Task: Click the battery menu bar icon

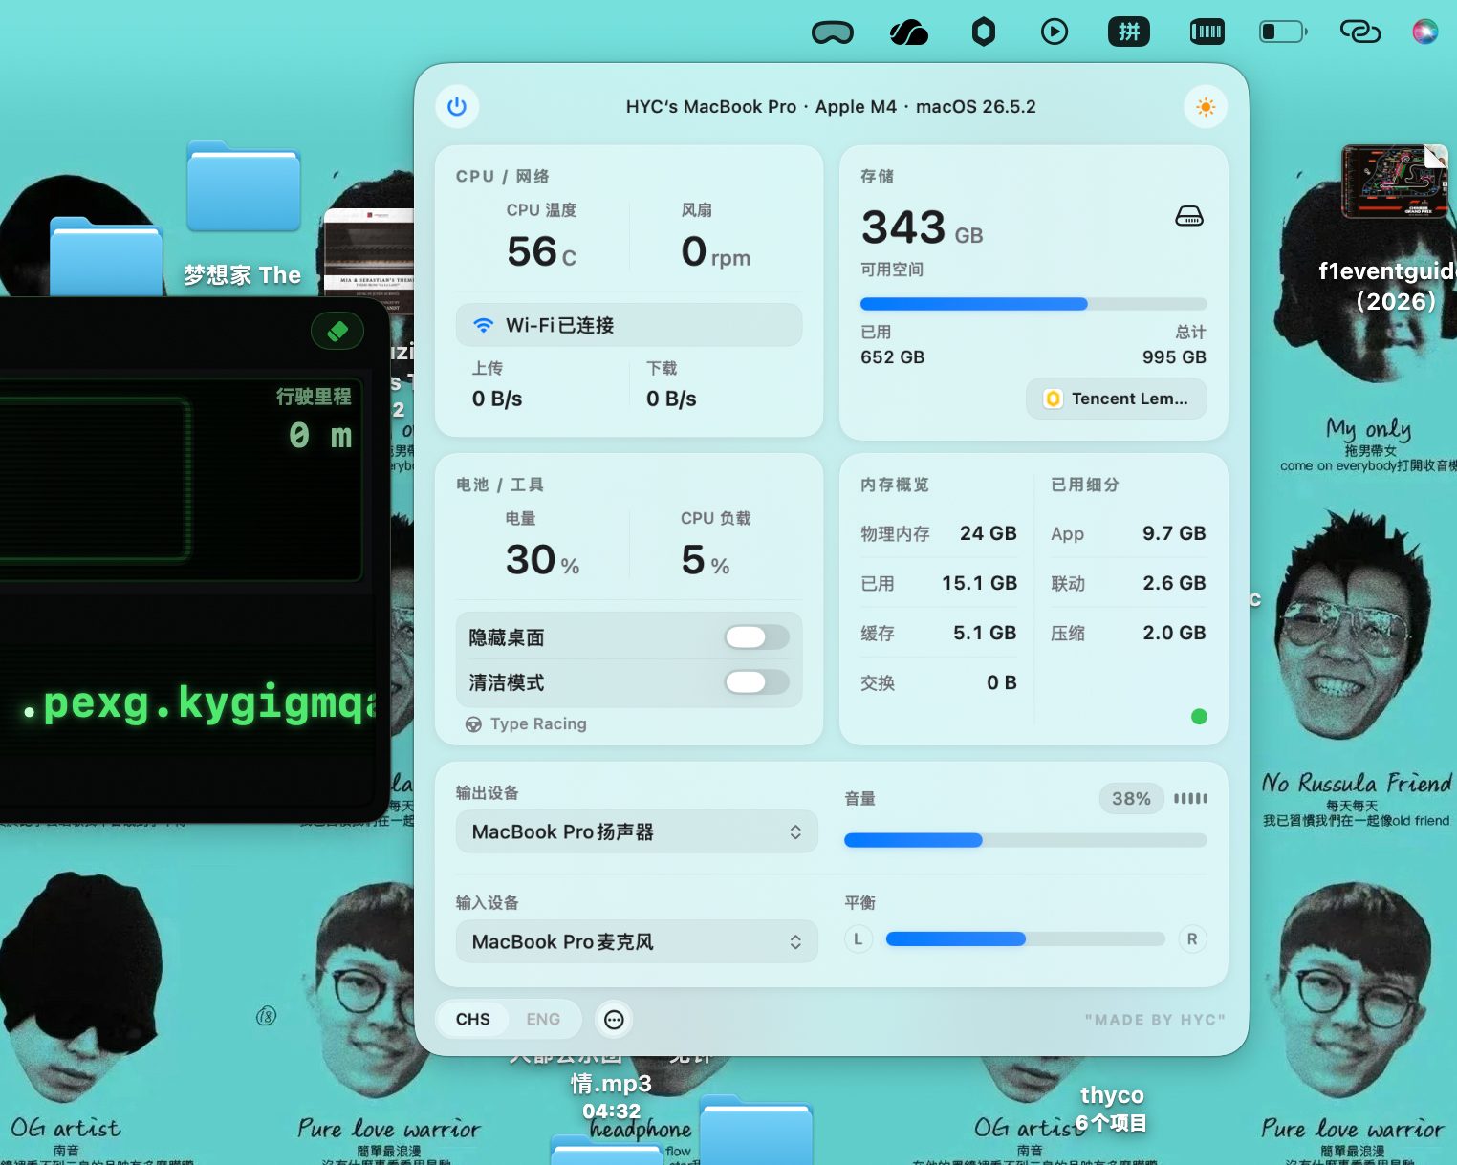Action: point(1284,32)
